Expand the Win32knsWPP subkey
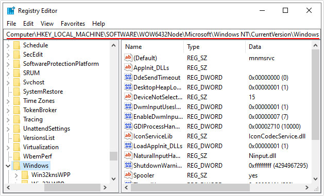The height and width of the screenshot is (196, 324). click(x=16, y=175)
